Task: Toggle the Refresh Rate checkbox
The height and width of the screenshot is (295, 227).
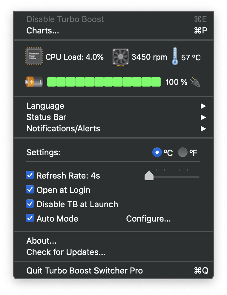Action: coord(30,175)
